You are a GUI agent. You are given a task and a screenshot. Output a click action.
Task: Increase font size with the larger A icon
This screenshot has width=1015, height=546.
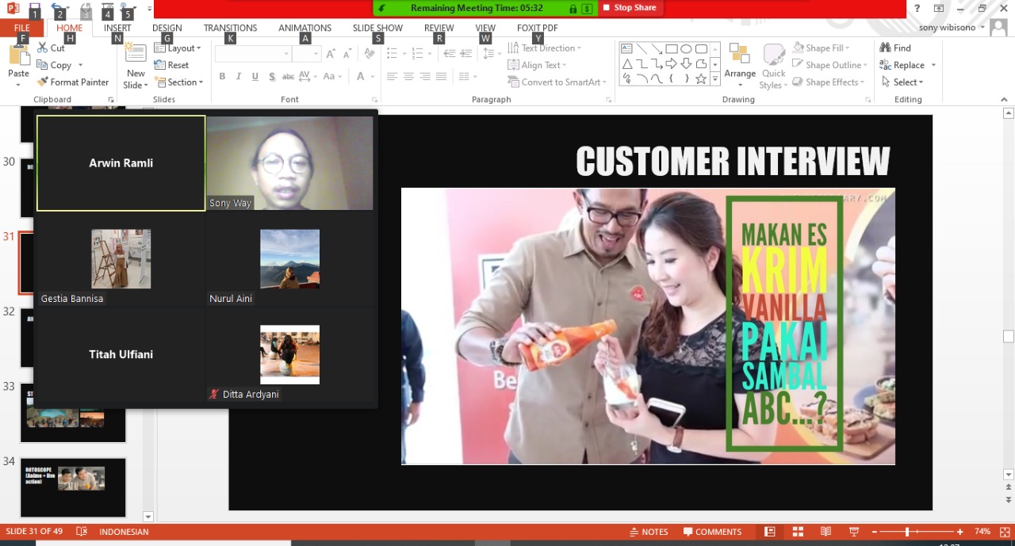(x=331, y=54)
